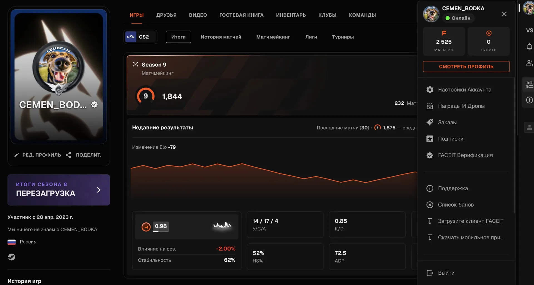Click the download icon for Загрузите клиент FACEIT

(430, 221)
